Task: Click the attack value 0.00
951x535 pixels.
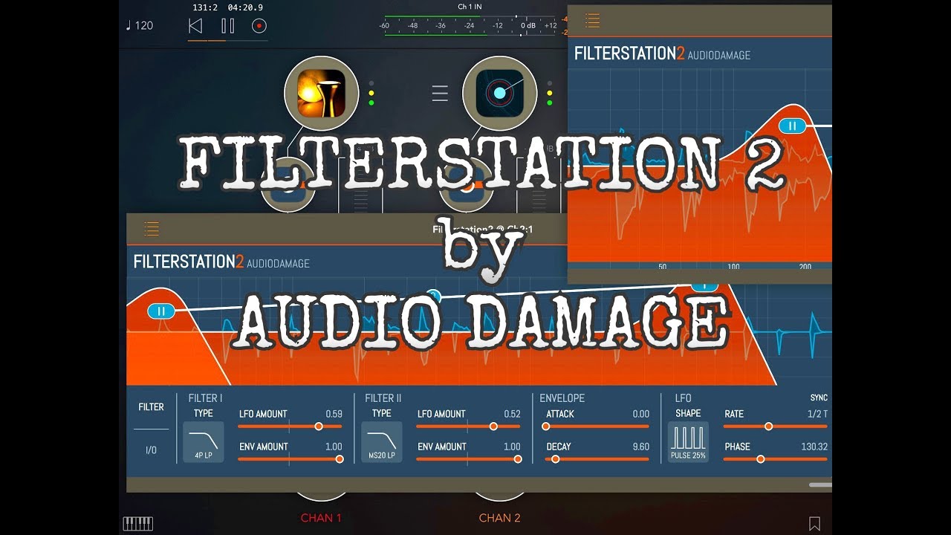Action: pos(640,414)
